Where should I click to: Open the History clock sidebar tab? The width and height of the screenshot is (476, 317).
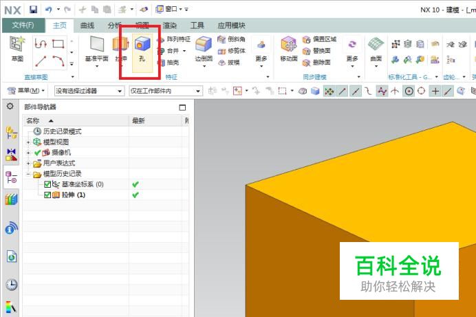coord(12,285)
